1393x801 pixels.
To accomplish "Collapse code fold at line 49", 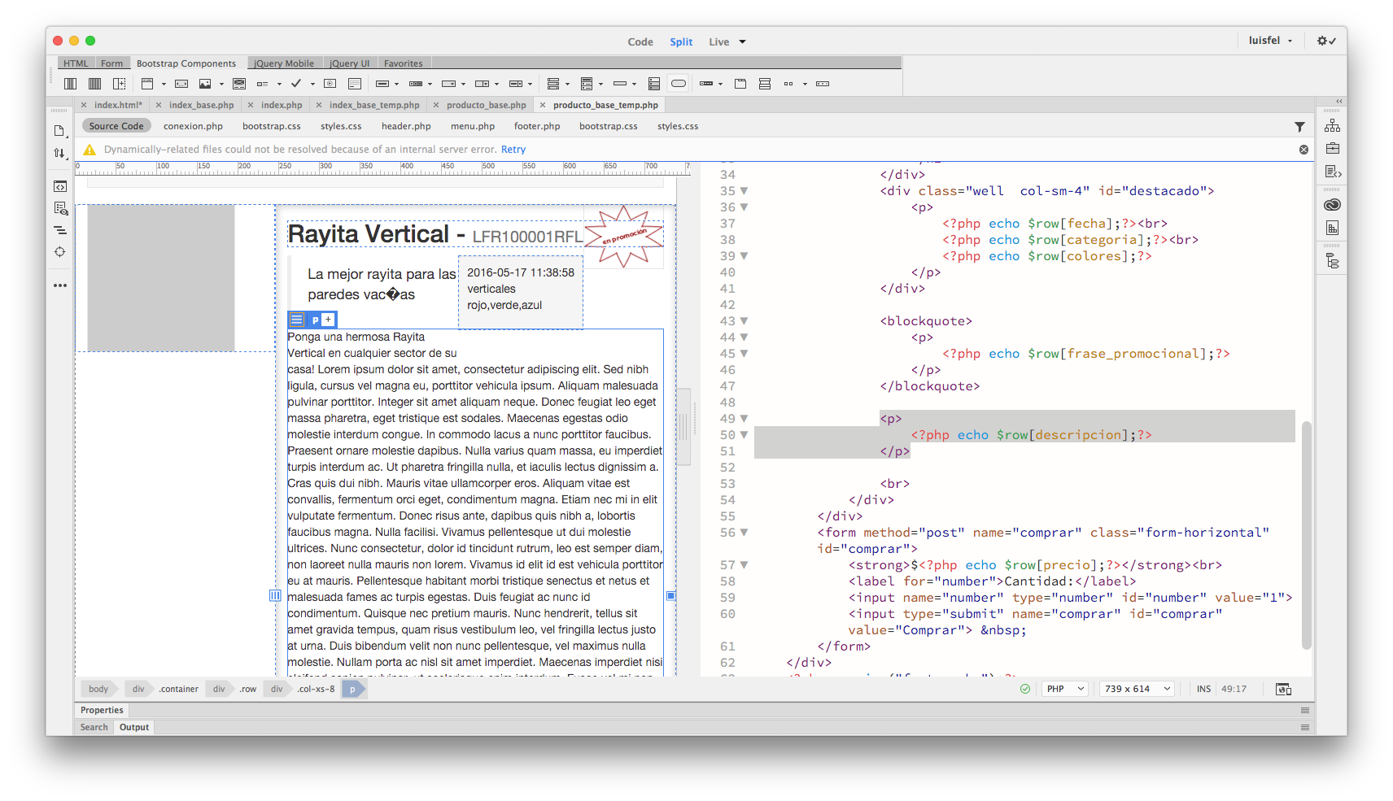I will (x=744, y=419).
